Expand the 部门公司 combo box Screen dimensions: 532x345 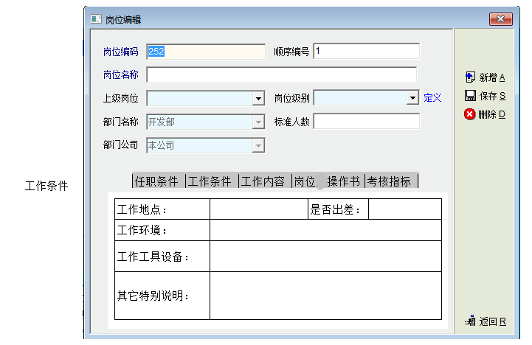tap(258, 146)
